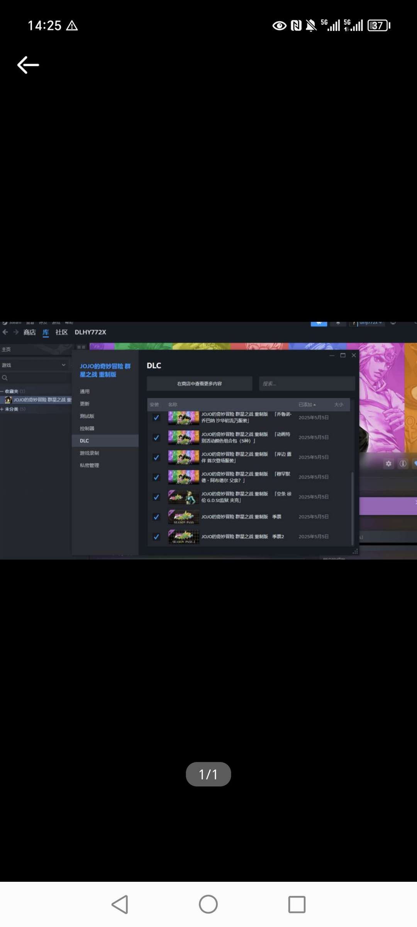Click the magnifier icon in library search
The image size is (417, 927).
pos(5,378)
